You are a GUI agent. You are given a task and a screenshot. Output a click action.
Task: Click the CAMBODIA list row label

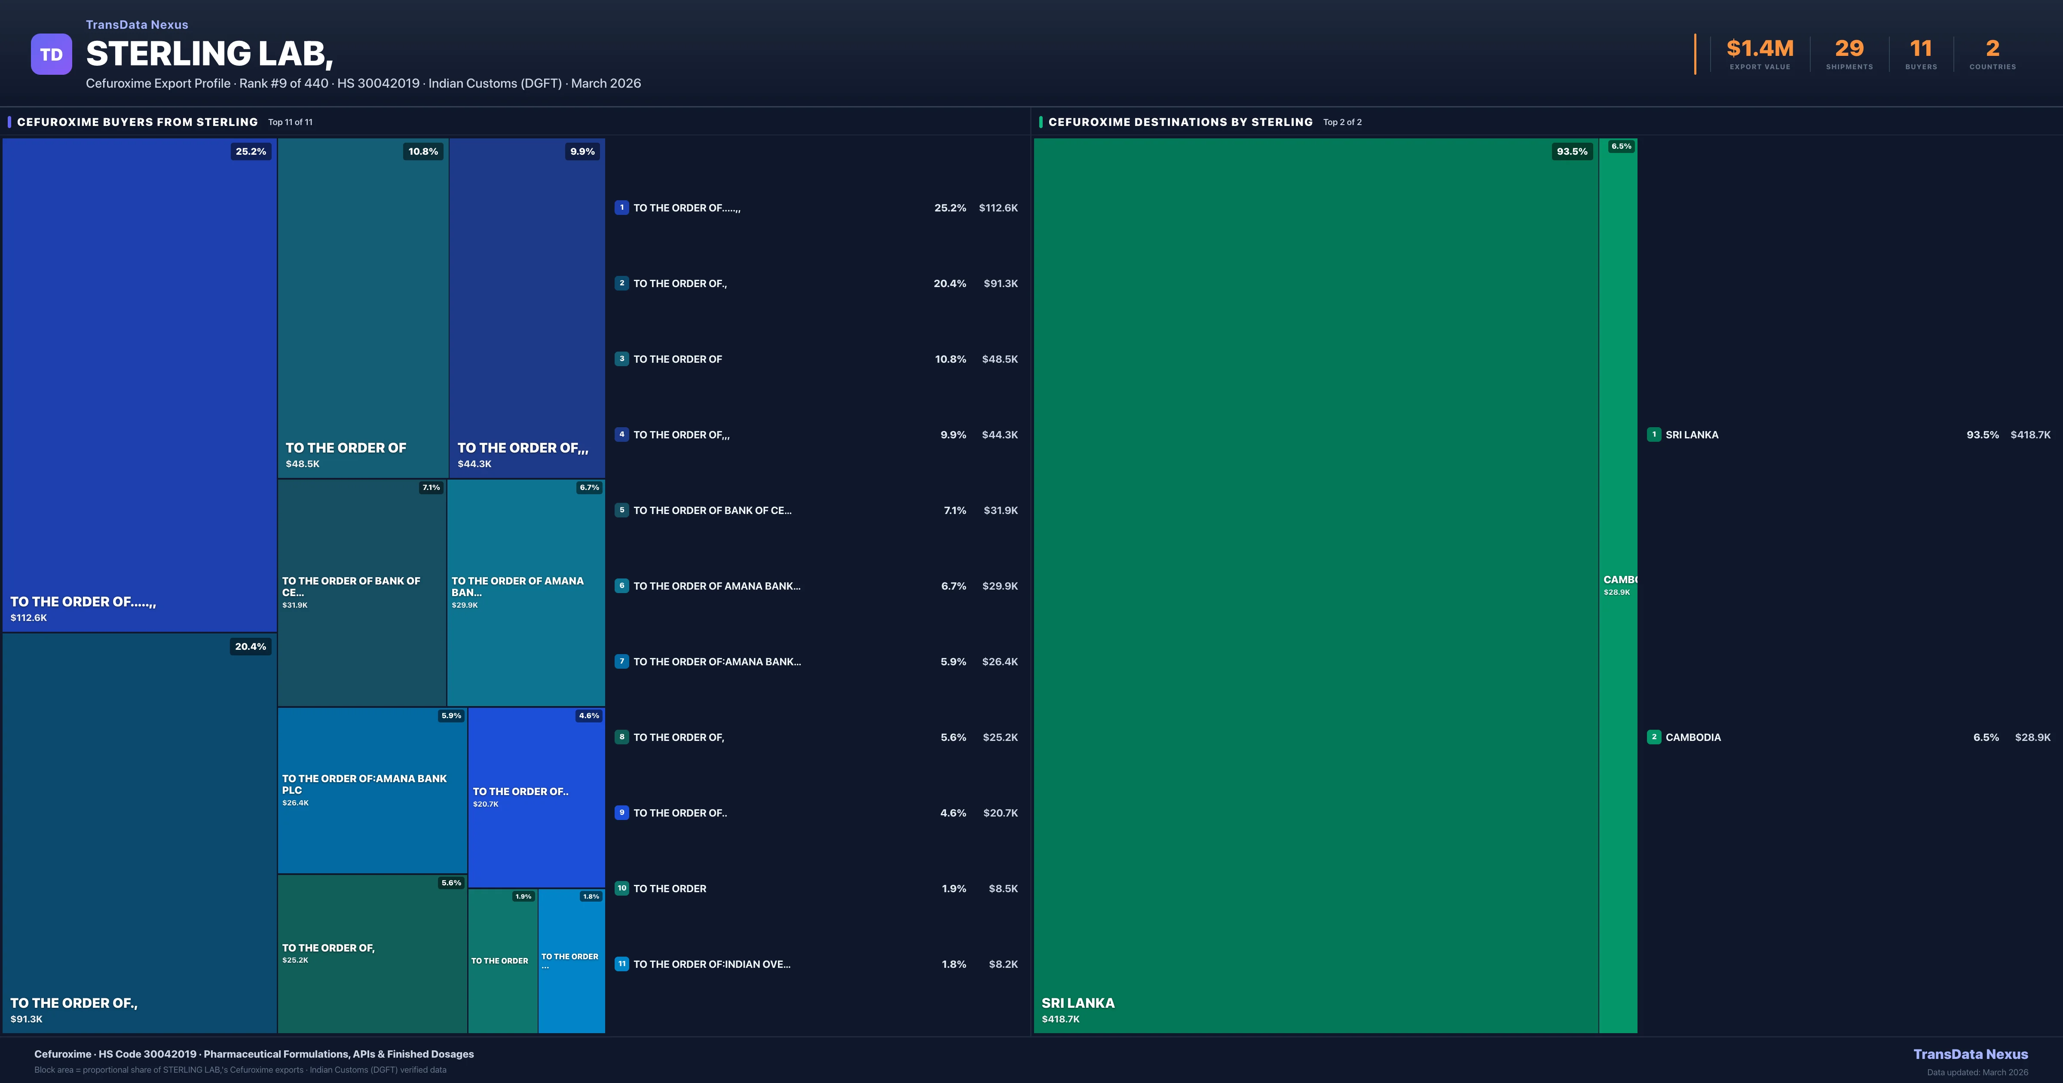pos(1693,737)
